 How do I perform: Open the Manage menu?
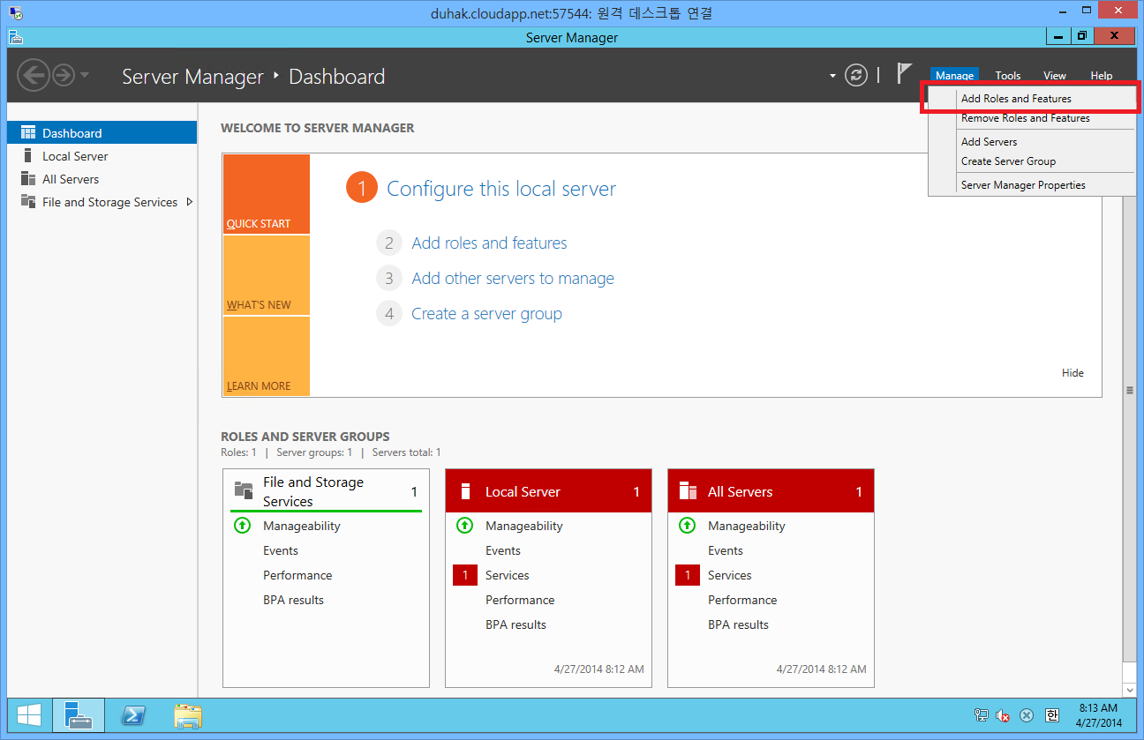954,76
